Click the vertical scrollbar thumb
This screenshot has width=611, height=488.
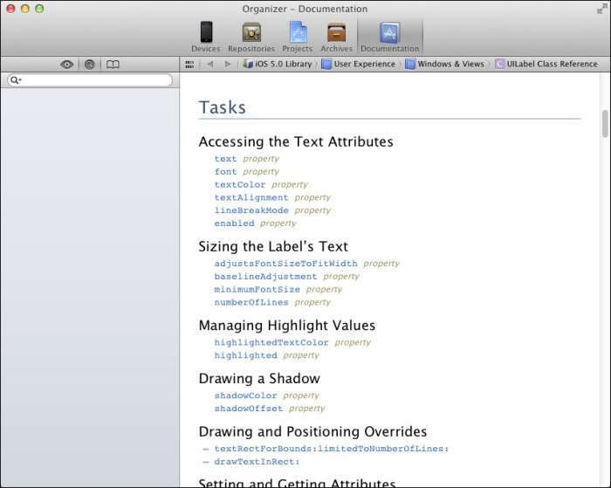pos(605,124)
